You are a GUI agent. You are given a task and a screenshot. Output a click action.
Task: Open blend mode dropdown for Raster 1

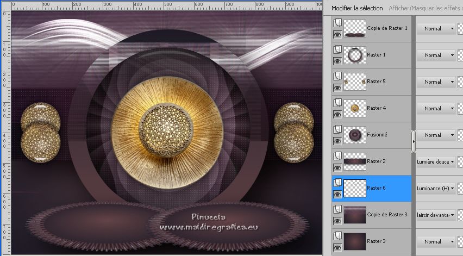[x=436, y=55]
